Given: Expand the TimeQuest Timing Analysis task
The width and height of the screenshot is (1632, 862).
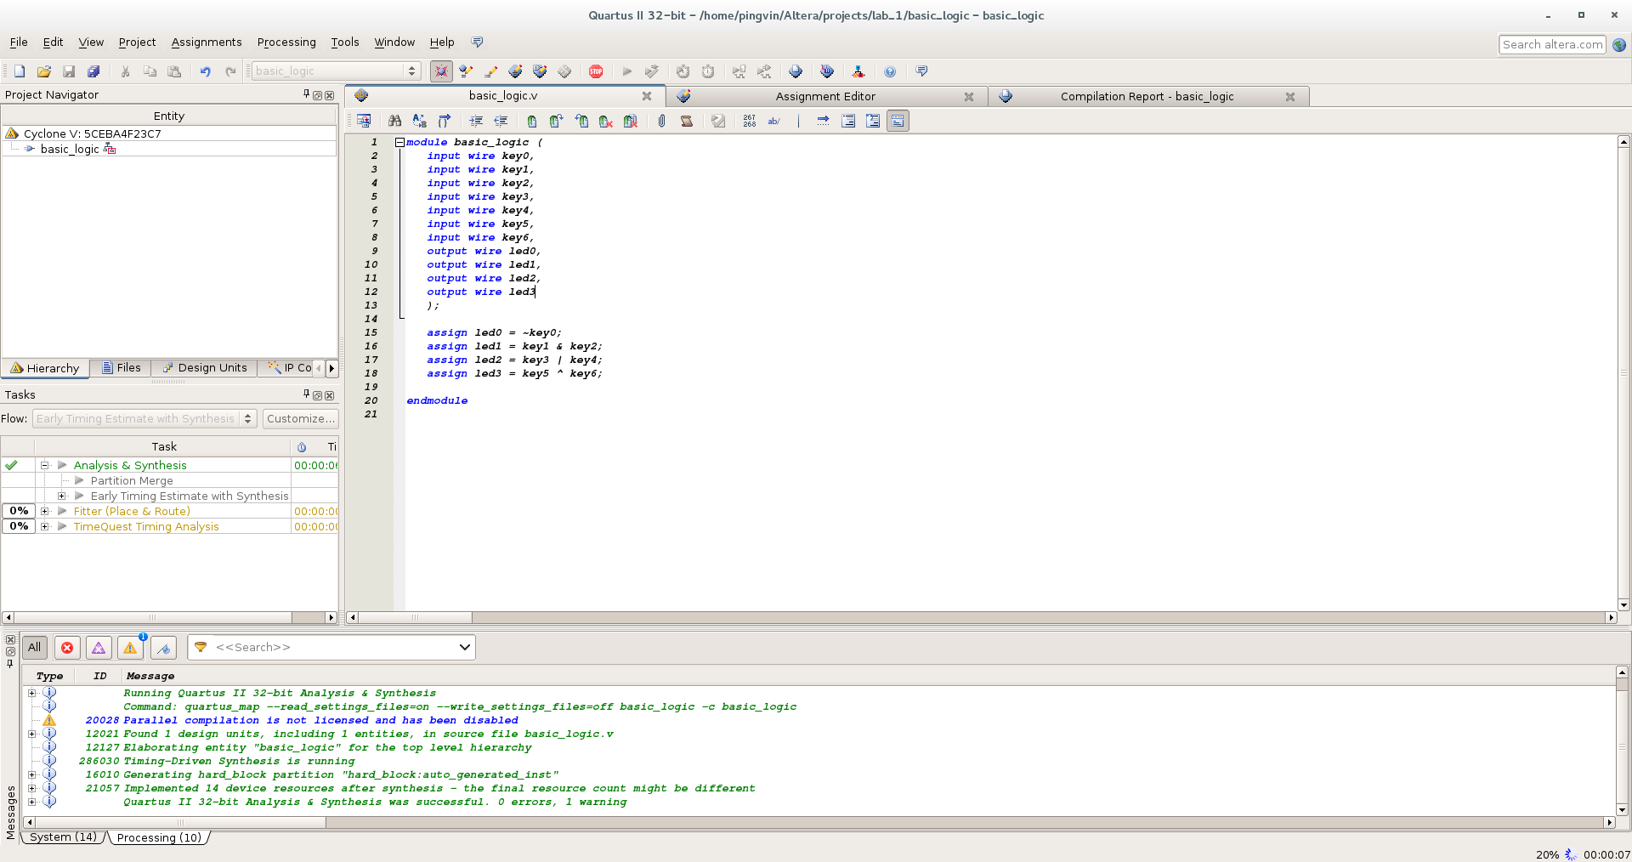Looking at the screenshot, I should click(44, 526).
